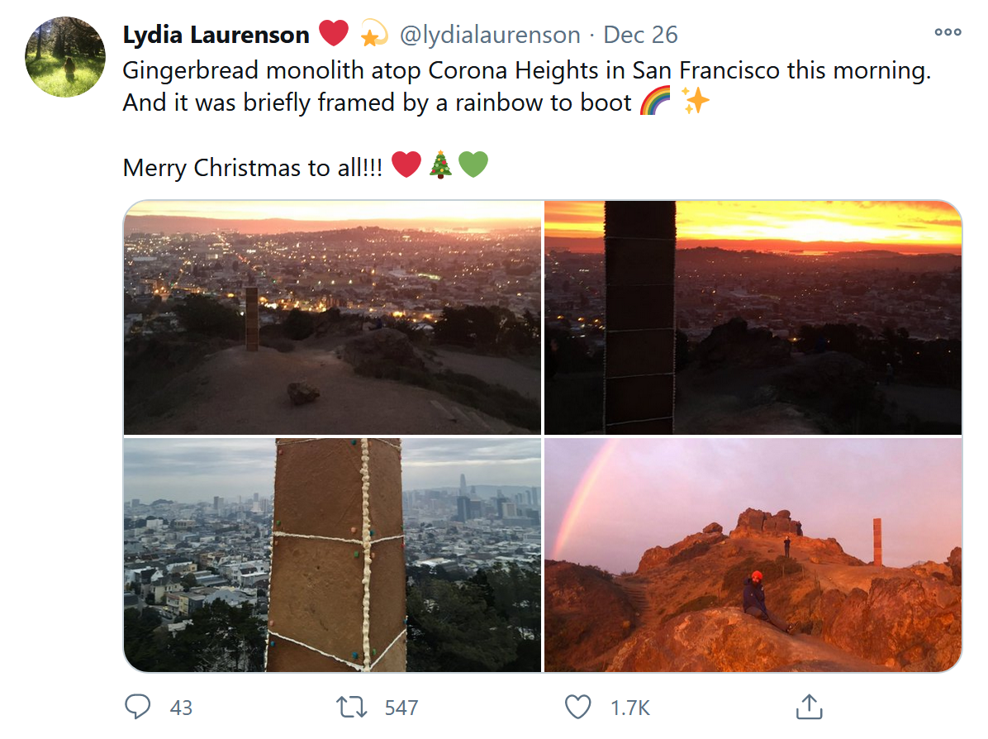Click the share upload icon

pos(809,706)
